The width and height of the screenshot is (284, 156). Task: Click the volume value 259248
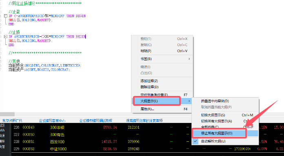click(x=133, y=149)
